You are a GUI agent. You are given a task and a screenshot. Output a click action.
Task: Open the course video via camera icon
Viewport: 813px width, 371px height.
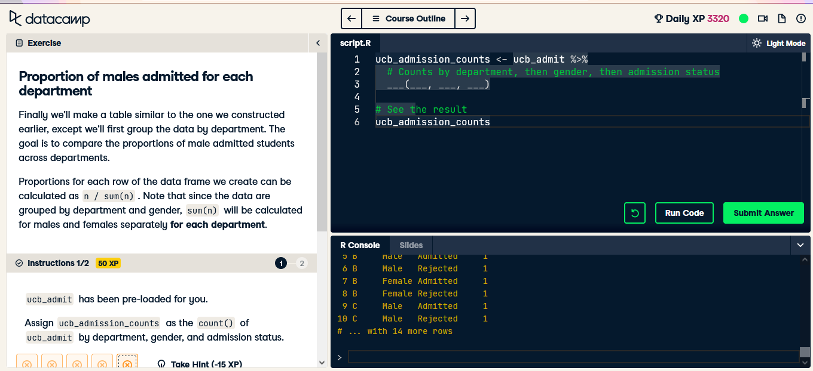tap(763, 18)
